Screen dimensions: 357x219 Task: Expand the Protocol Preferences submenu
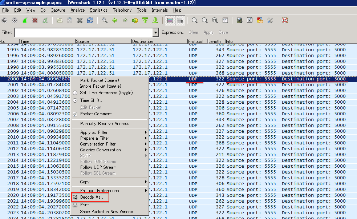(x=110, y=191)
